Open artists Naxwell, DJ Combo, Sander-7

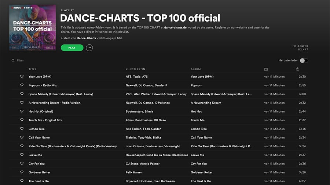click(x=146, y=85)
